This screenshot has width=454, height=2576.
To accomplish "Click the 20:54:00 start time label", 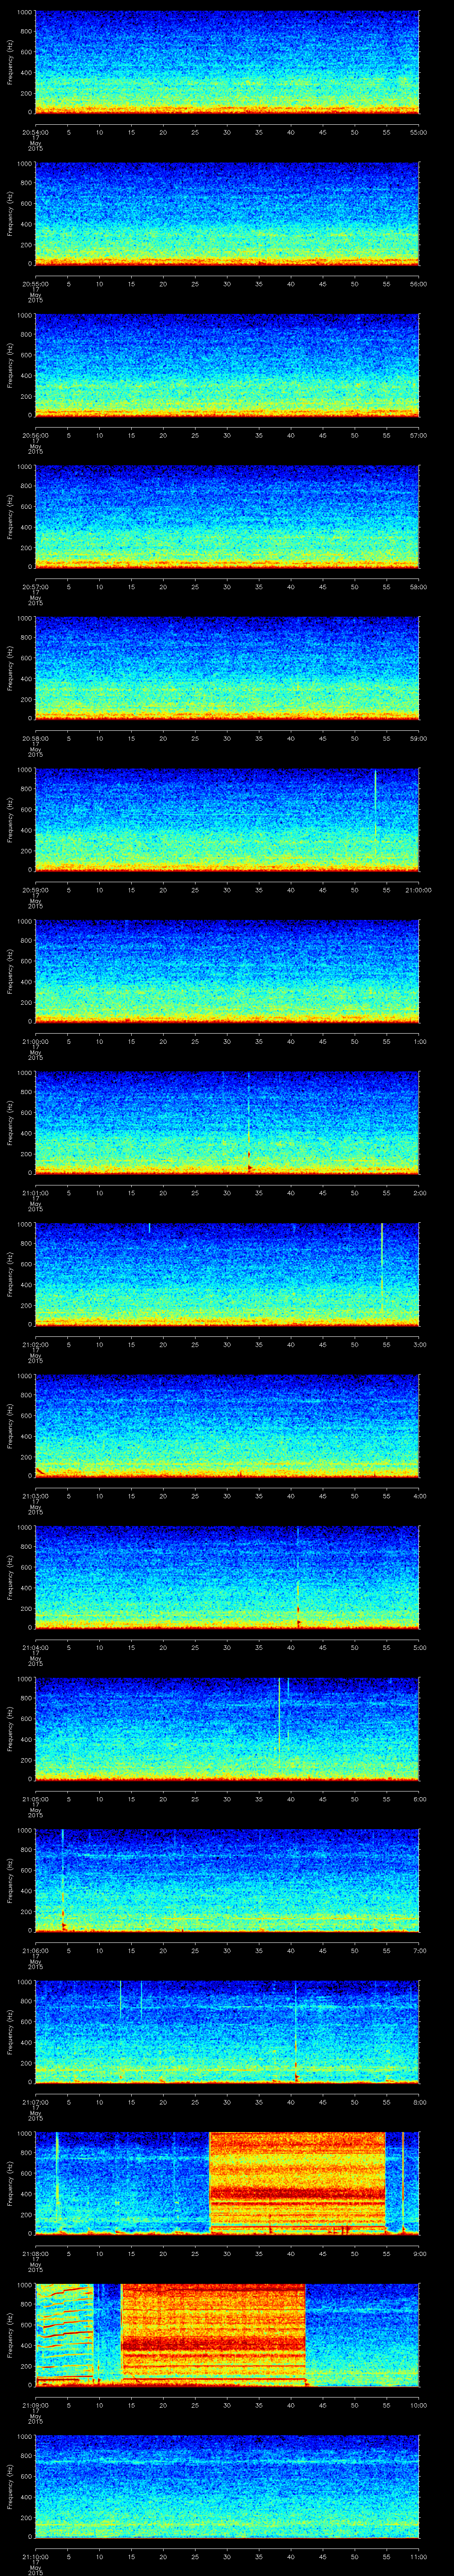I will [35, 132].
